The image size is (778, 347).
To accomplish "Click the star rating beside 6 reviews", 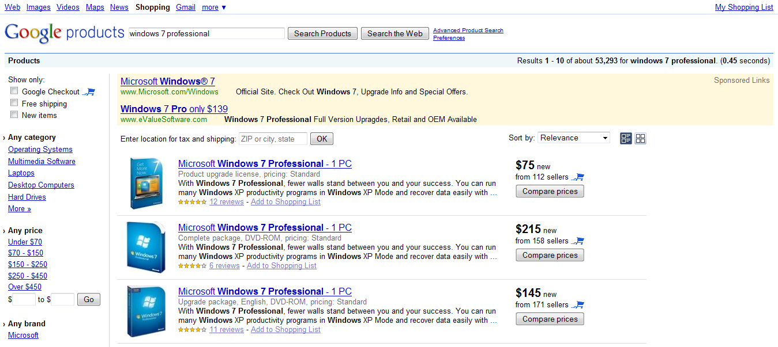I will [x=192, y=266].
